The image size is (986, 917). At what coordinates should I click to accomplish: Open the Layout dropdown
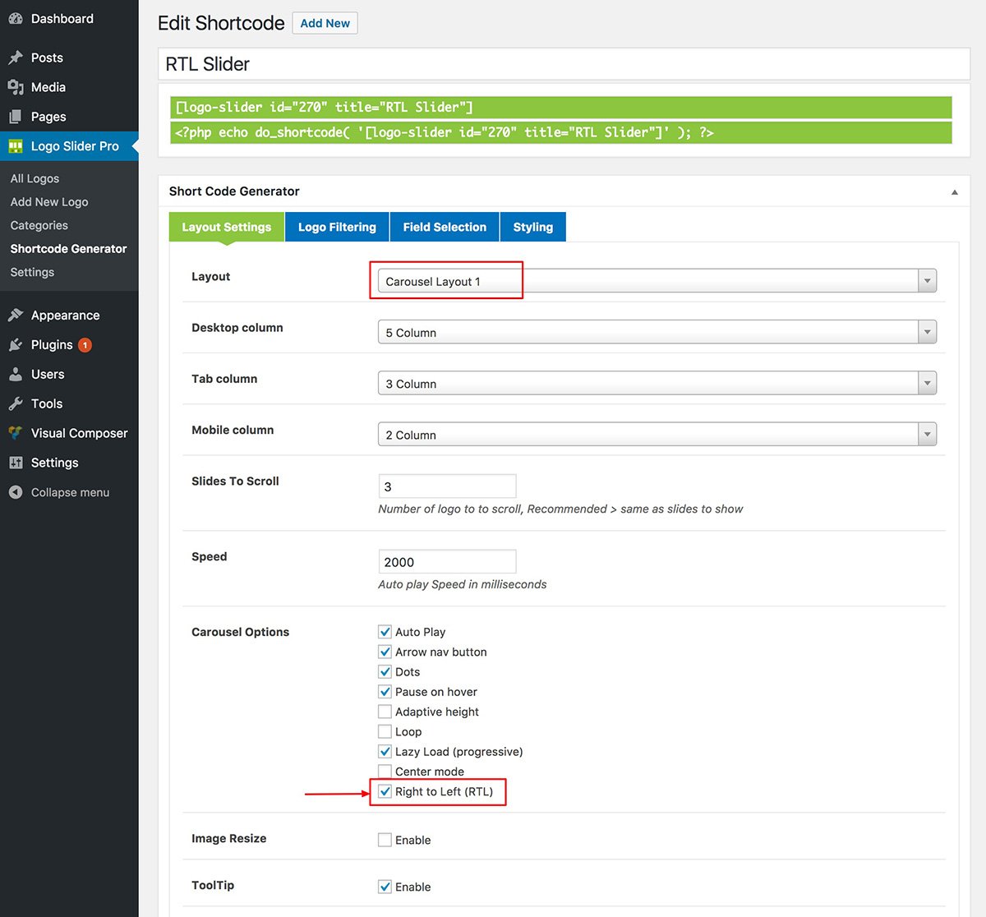657,281
